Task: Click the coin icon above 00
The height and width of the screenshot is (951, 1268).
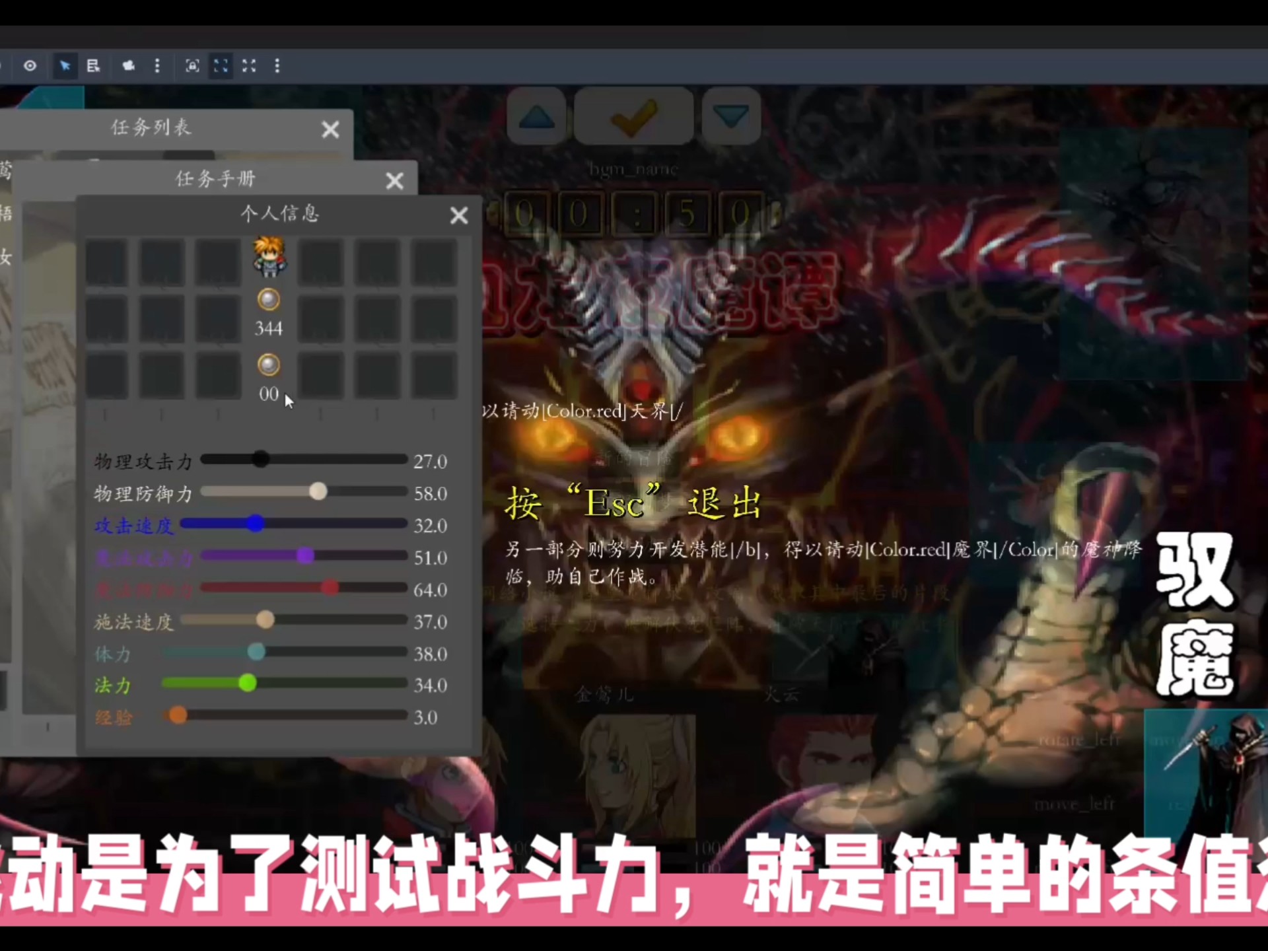Action: point(268,365)
